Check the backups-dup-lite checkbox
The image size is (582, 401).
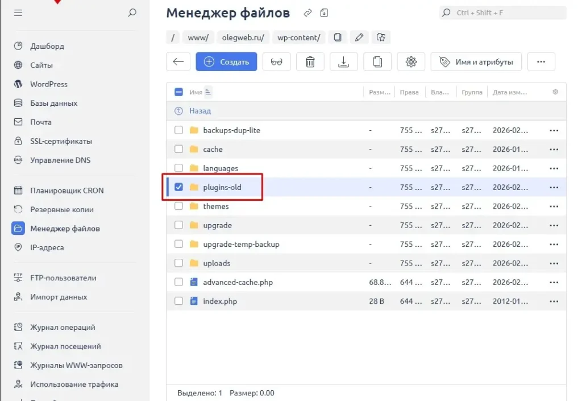tap(178, 130)
